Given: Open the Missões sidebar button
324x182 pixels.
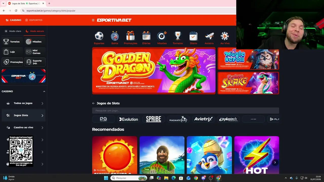Looking at the screenshot, I should (x=35, y=42).
